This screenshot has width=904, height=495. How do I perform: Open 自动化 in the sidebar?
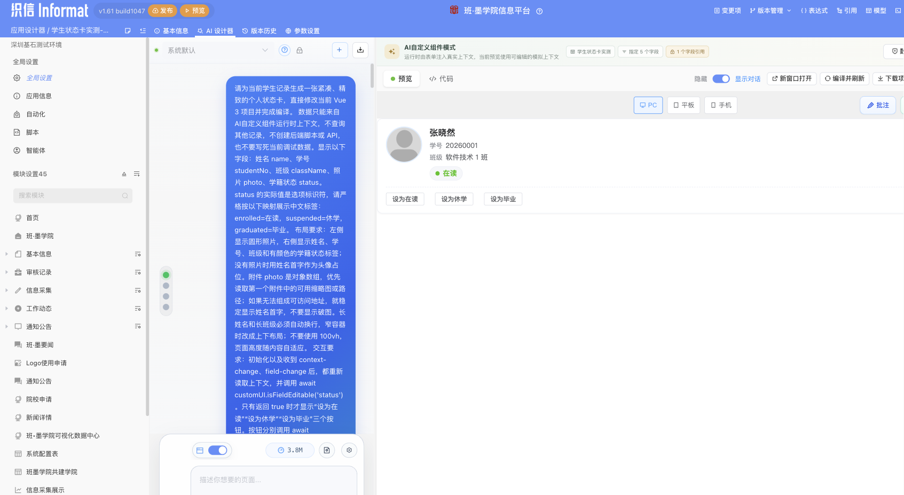point(36,114)
